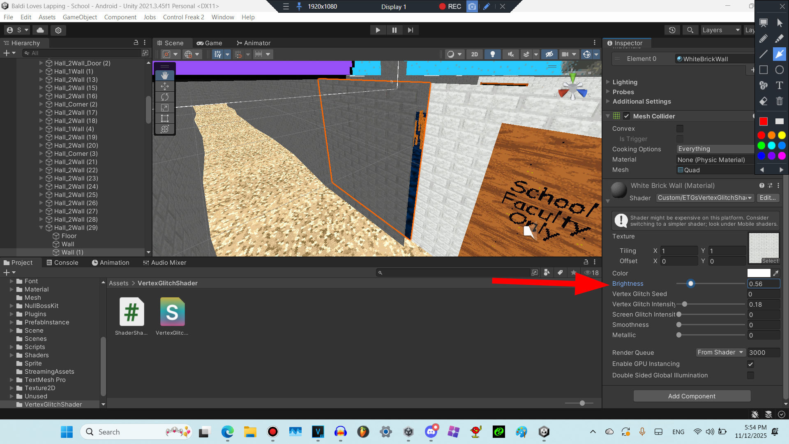Click the Edit button next to the shader
The width and height of the screenshot is (789, 444).
coord(768,198)
